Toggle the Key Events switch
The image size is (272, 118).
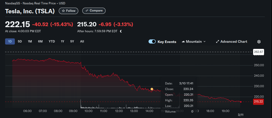(152, 41)
